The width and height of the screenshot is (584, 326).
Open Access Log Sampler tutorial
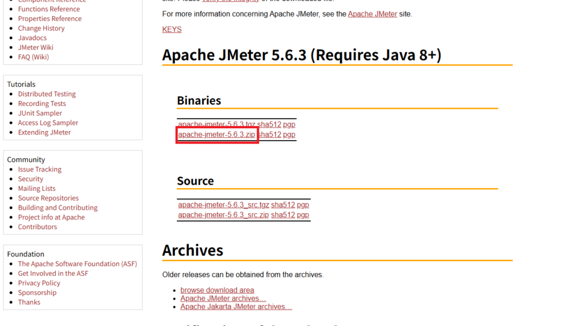48,123
